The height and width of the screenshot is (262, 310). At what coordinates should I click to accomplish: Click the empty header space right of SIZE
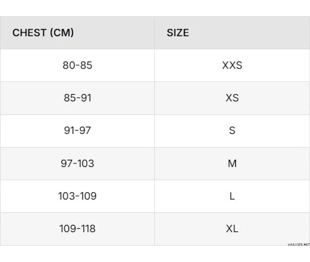249,33
